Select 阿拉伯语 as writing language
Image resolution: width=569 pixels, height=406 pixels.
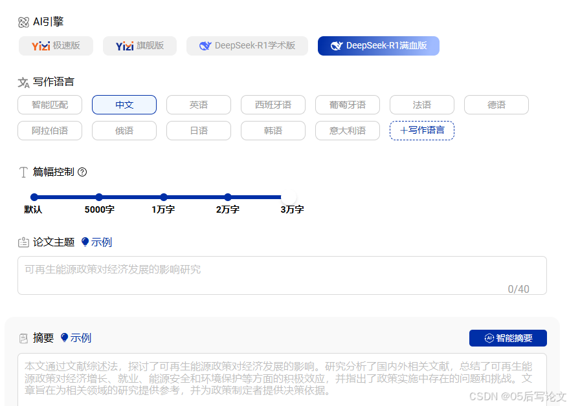coord(50,131)
